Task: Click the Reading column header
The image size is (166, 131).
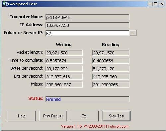Action: pyautogui.click(x=111, y=45)
